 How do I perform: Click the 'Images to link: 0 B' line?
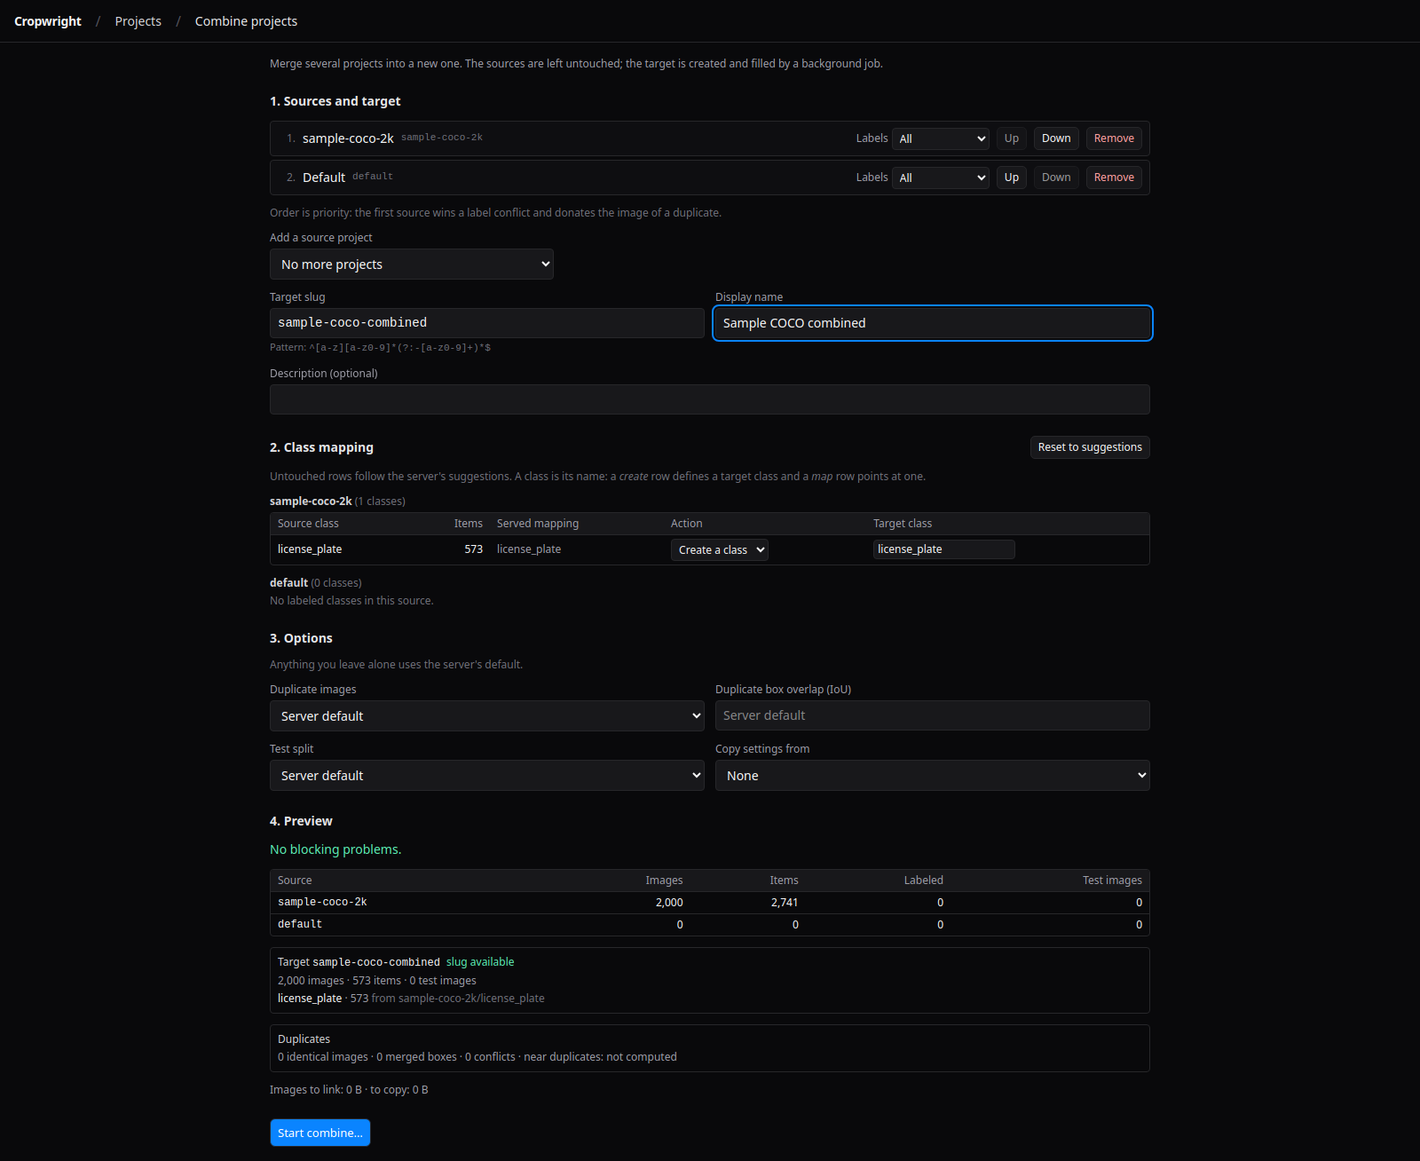click(x=349, y=1090)
